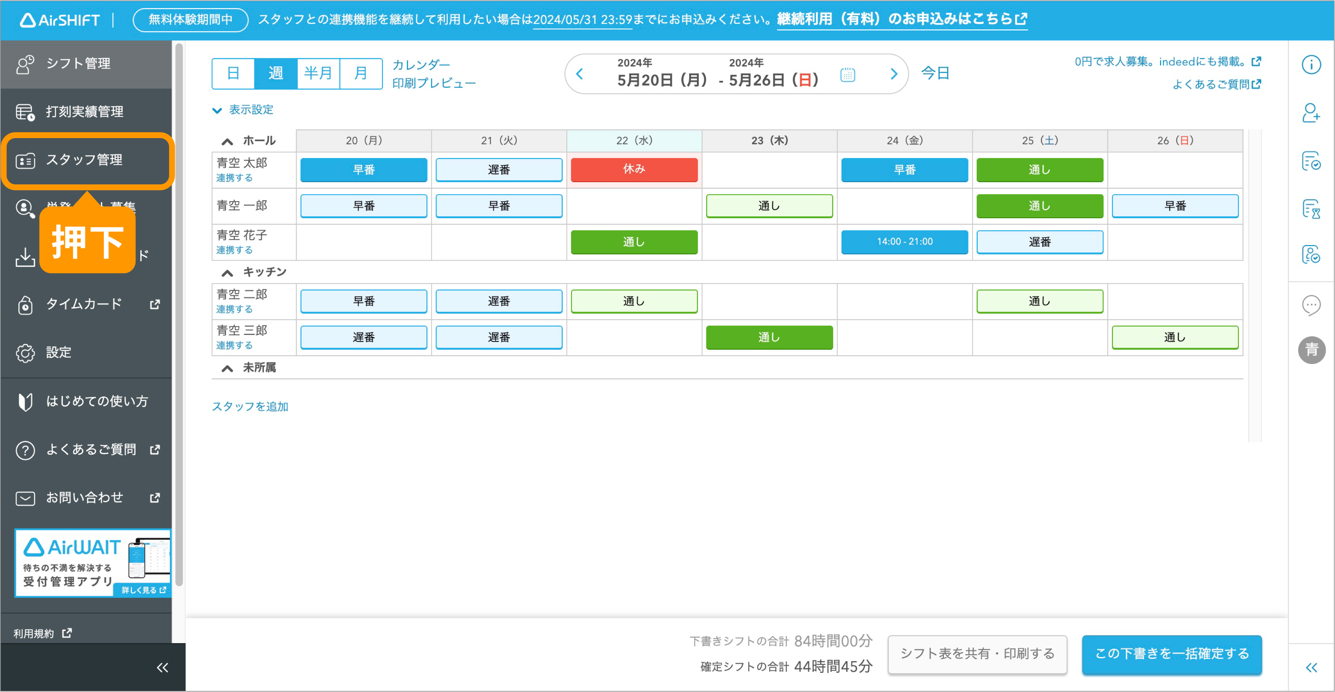Open the AirWAIT banner ad
This screenshot has width=1335, height=692.
point(93,562)
